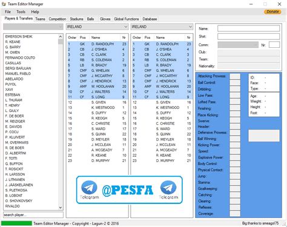Screen dimensions: 287x227
Task: Click the Finishing value box
Action: click(235, 108)
